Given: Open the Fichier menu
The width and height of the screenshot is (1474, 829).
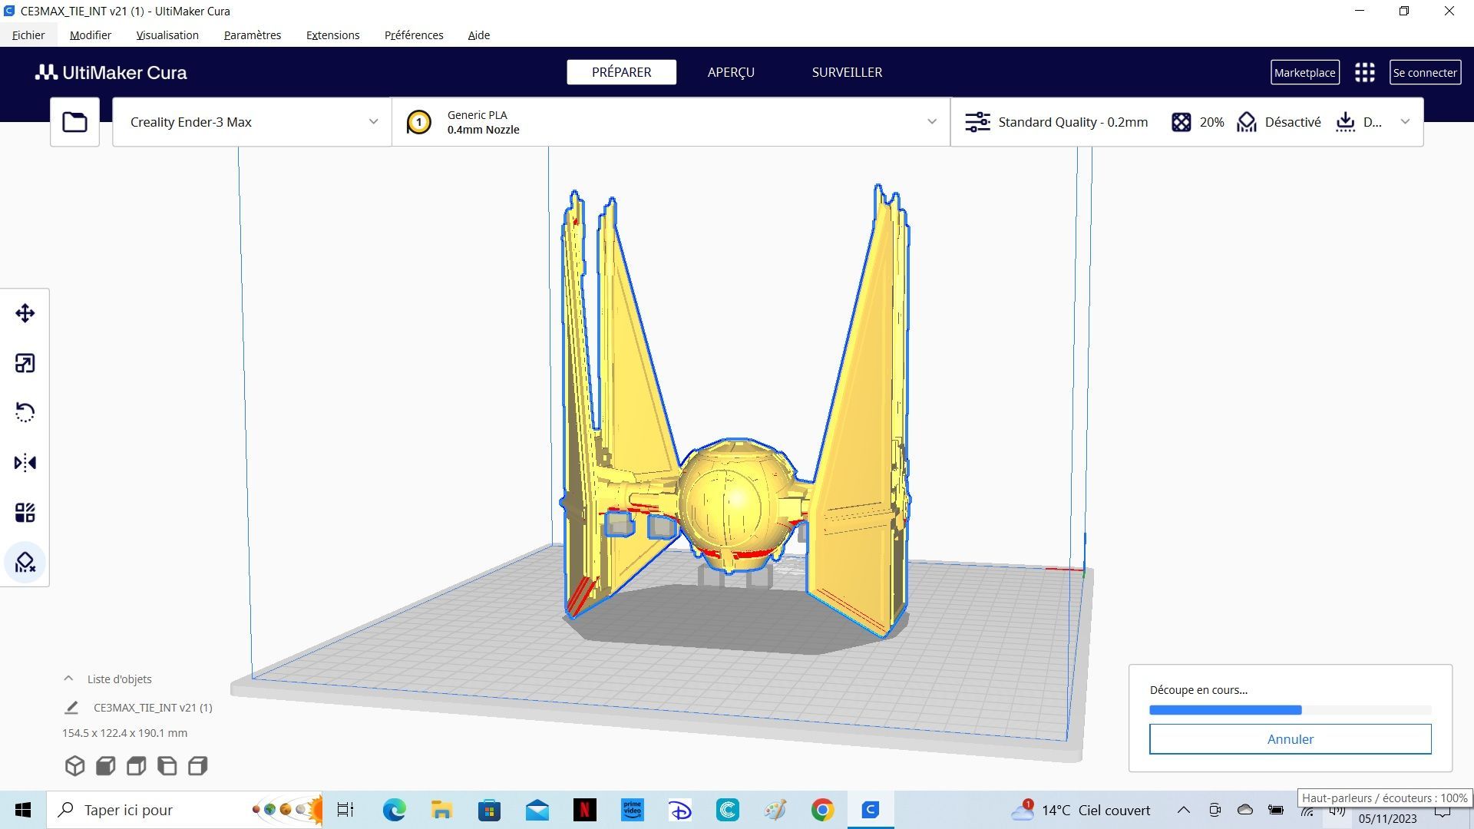Looking at the screenshot, I should pyautogui.click(x=28, y=35).
